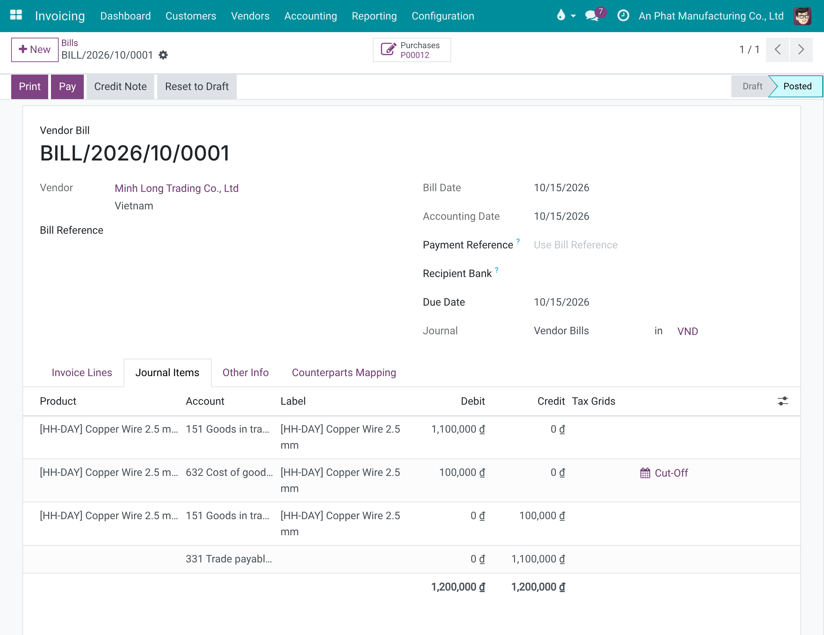Click the debug droplet icon

coord(561,15)
